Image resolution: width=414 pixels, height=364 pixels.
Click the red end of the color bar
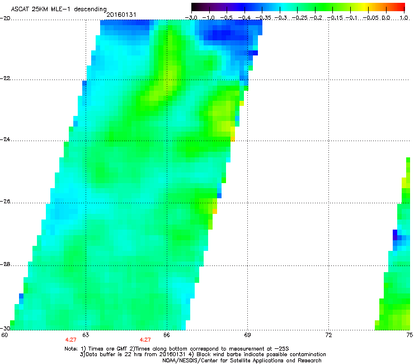point(401,7)
